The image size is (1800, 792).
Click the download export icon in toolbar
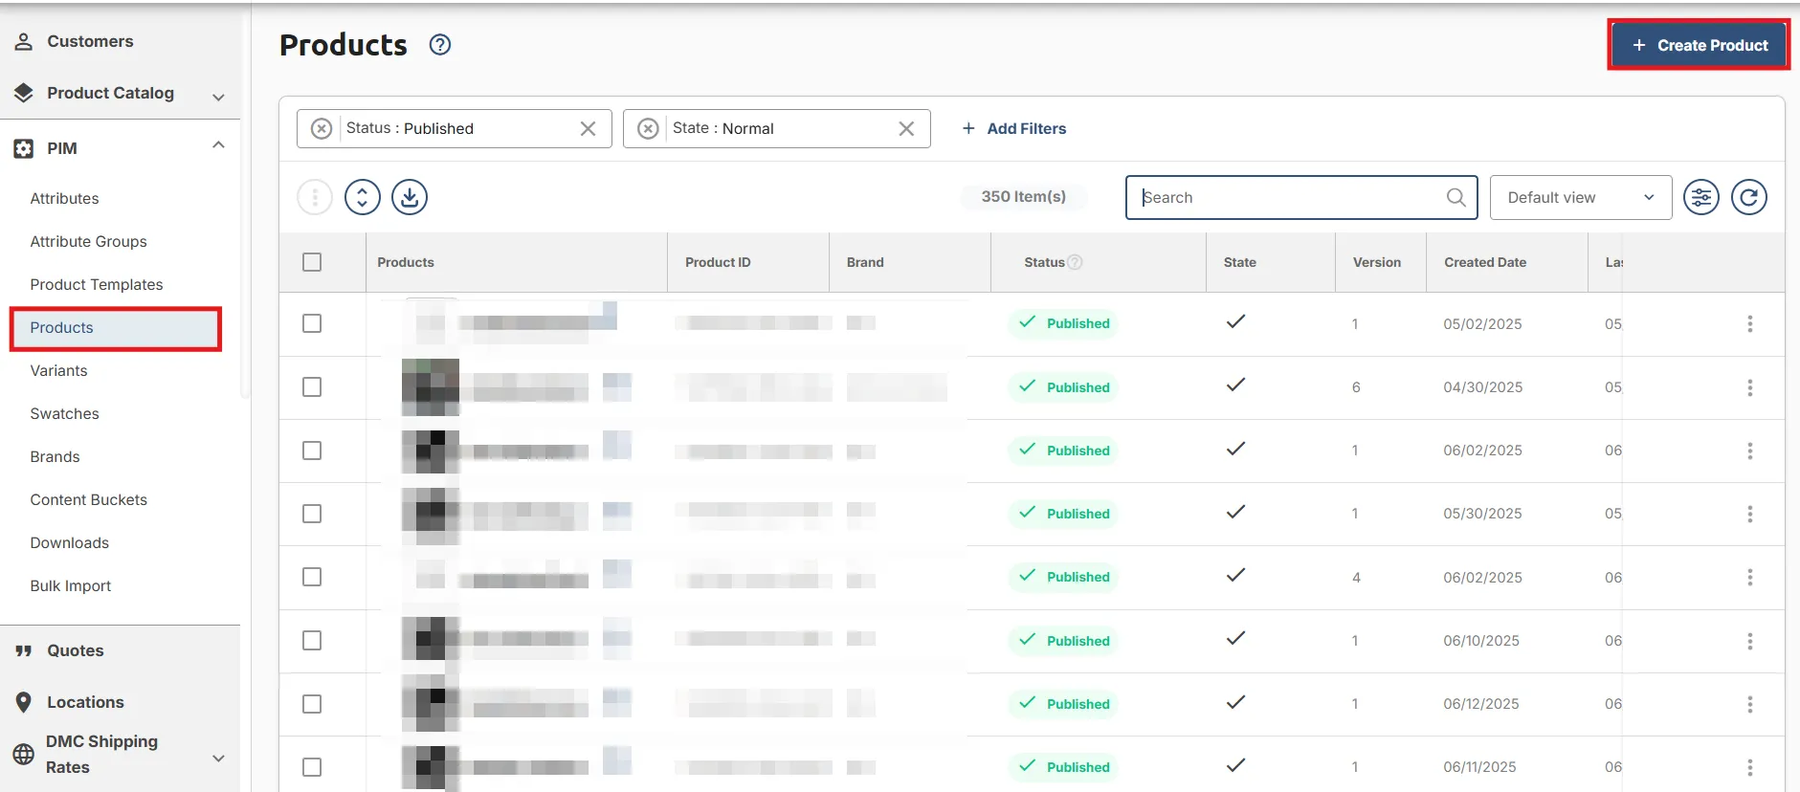(x=410, y=197)
